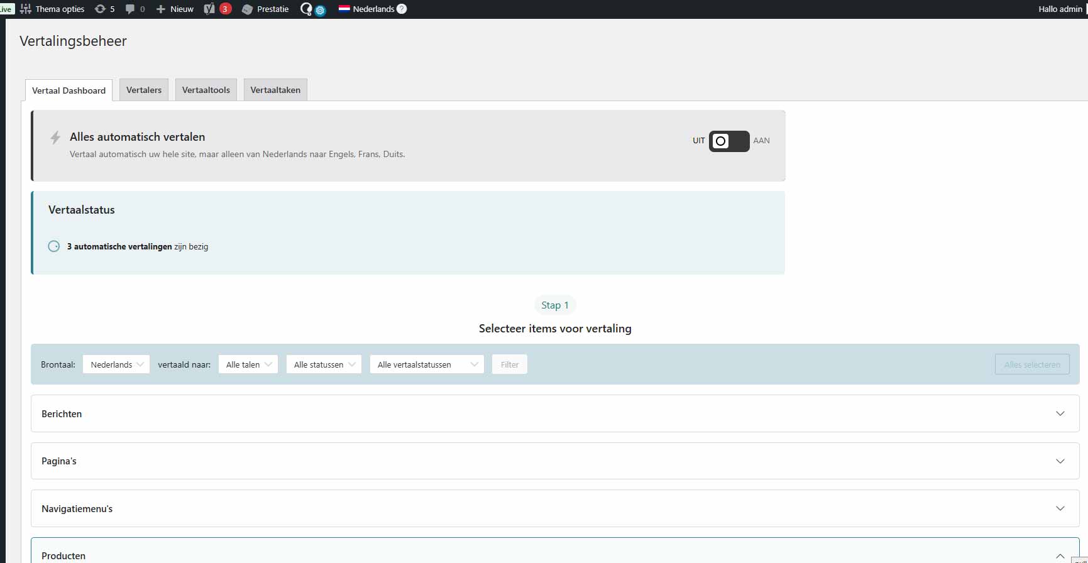Click the updates icon showing 5

tap(104, 9)
